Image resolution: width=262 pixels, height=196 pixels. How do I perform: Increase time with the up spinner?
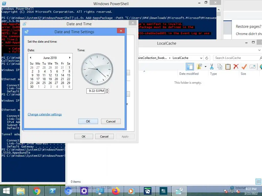(107, 90)
